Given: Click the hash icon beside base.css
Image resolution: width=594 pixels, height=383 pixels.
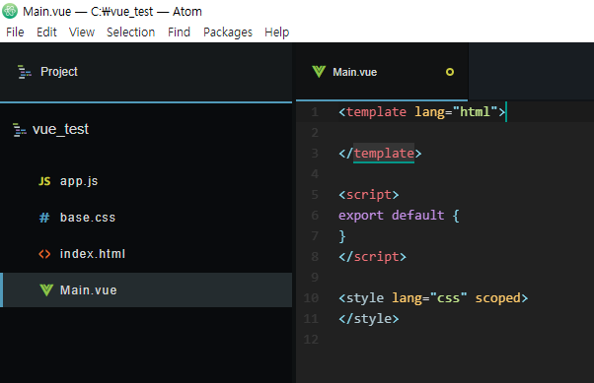Looking at the screenshot, I should (x=44, y=218).
